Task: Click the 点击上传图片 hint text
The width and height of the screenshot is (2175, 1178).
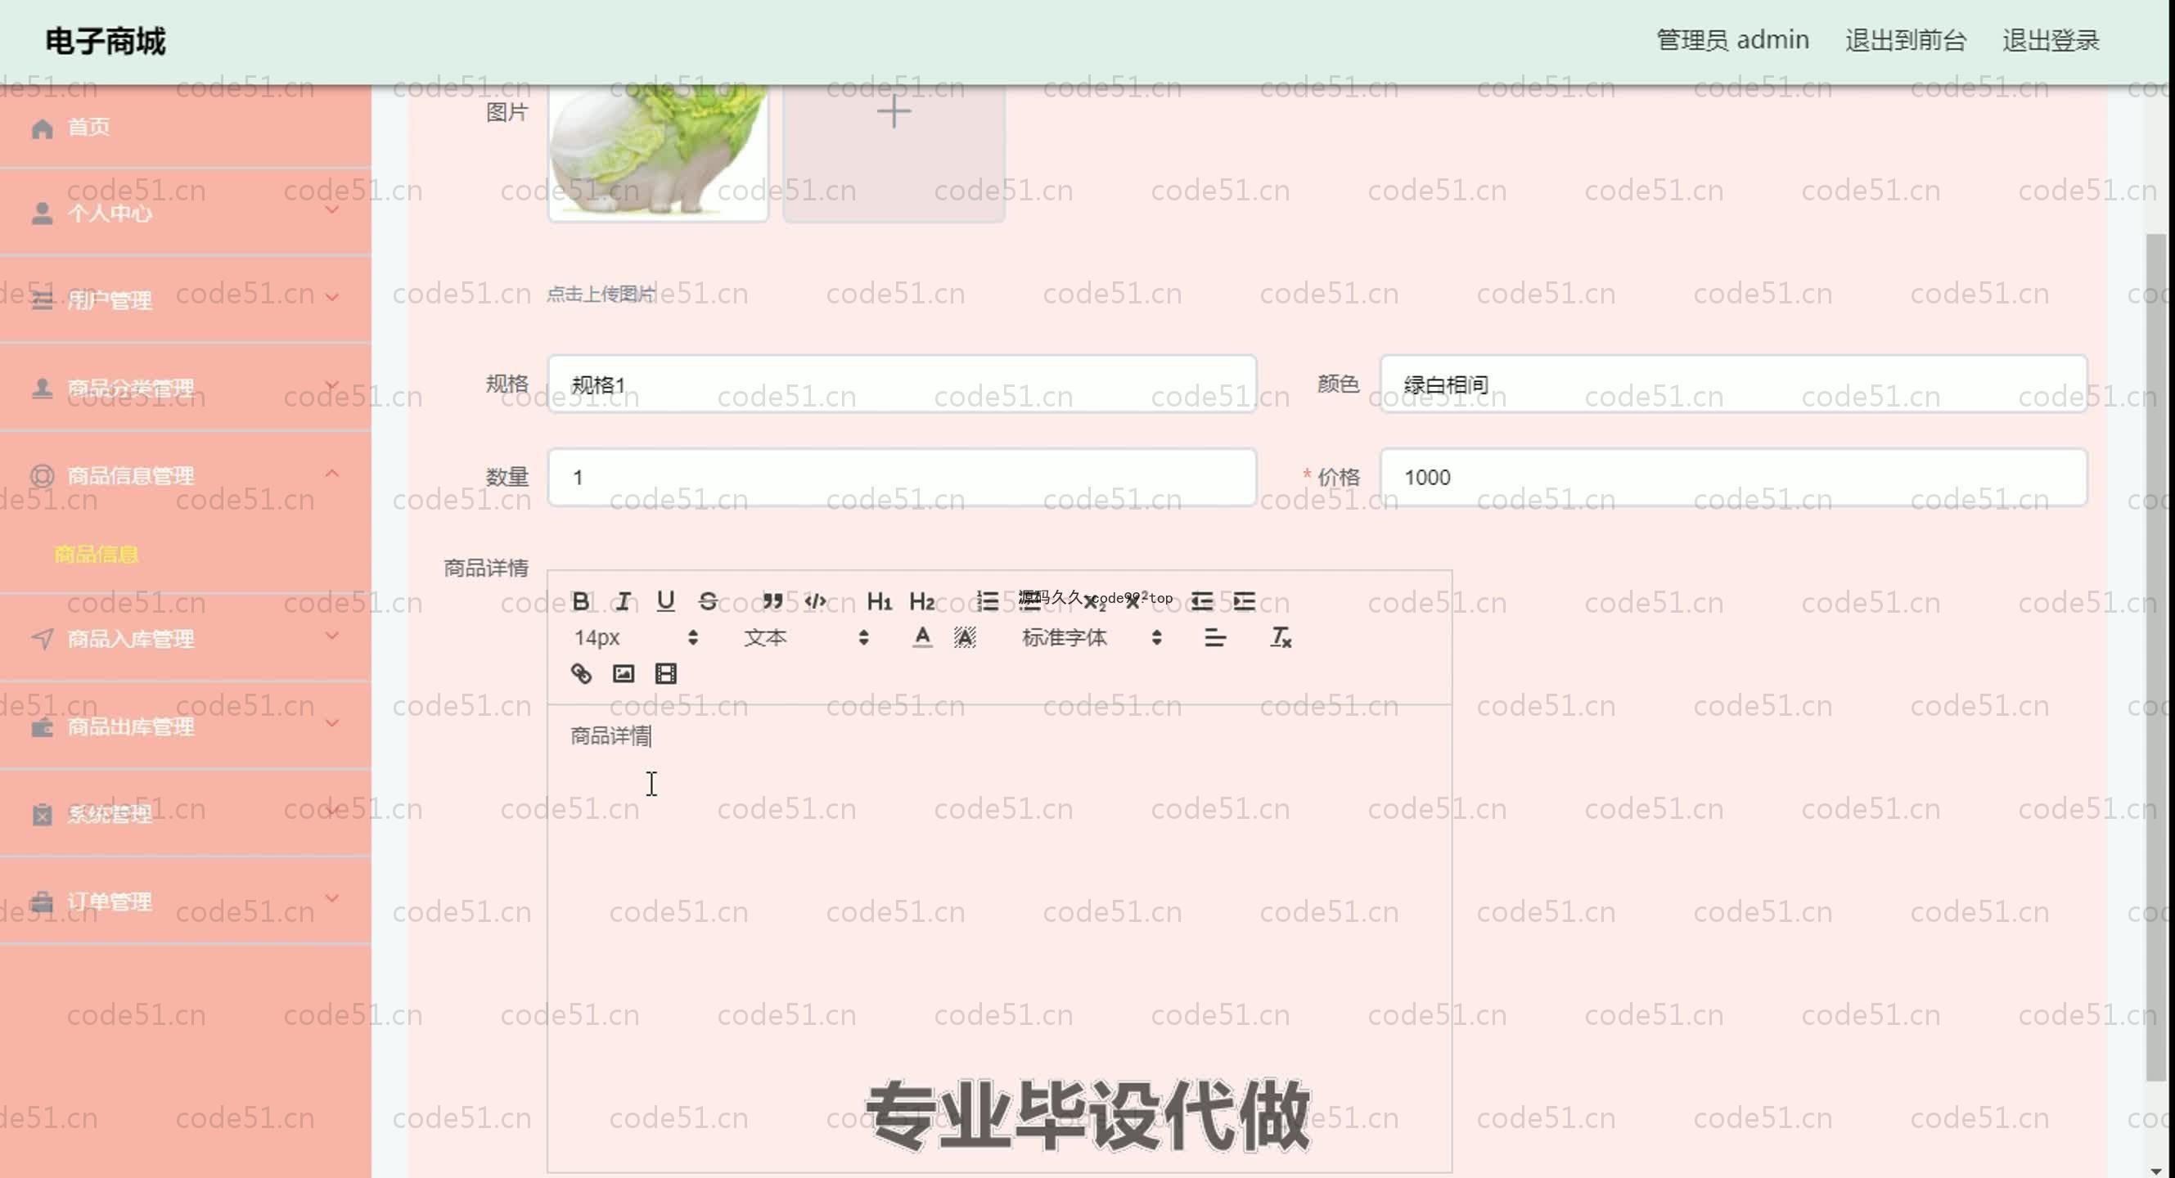Action: (601, 294)
